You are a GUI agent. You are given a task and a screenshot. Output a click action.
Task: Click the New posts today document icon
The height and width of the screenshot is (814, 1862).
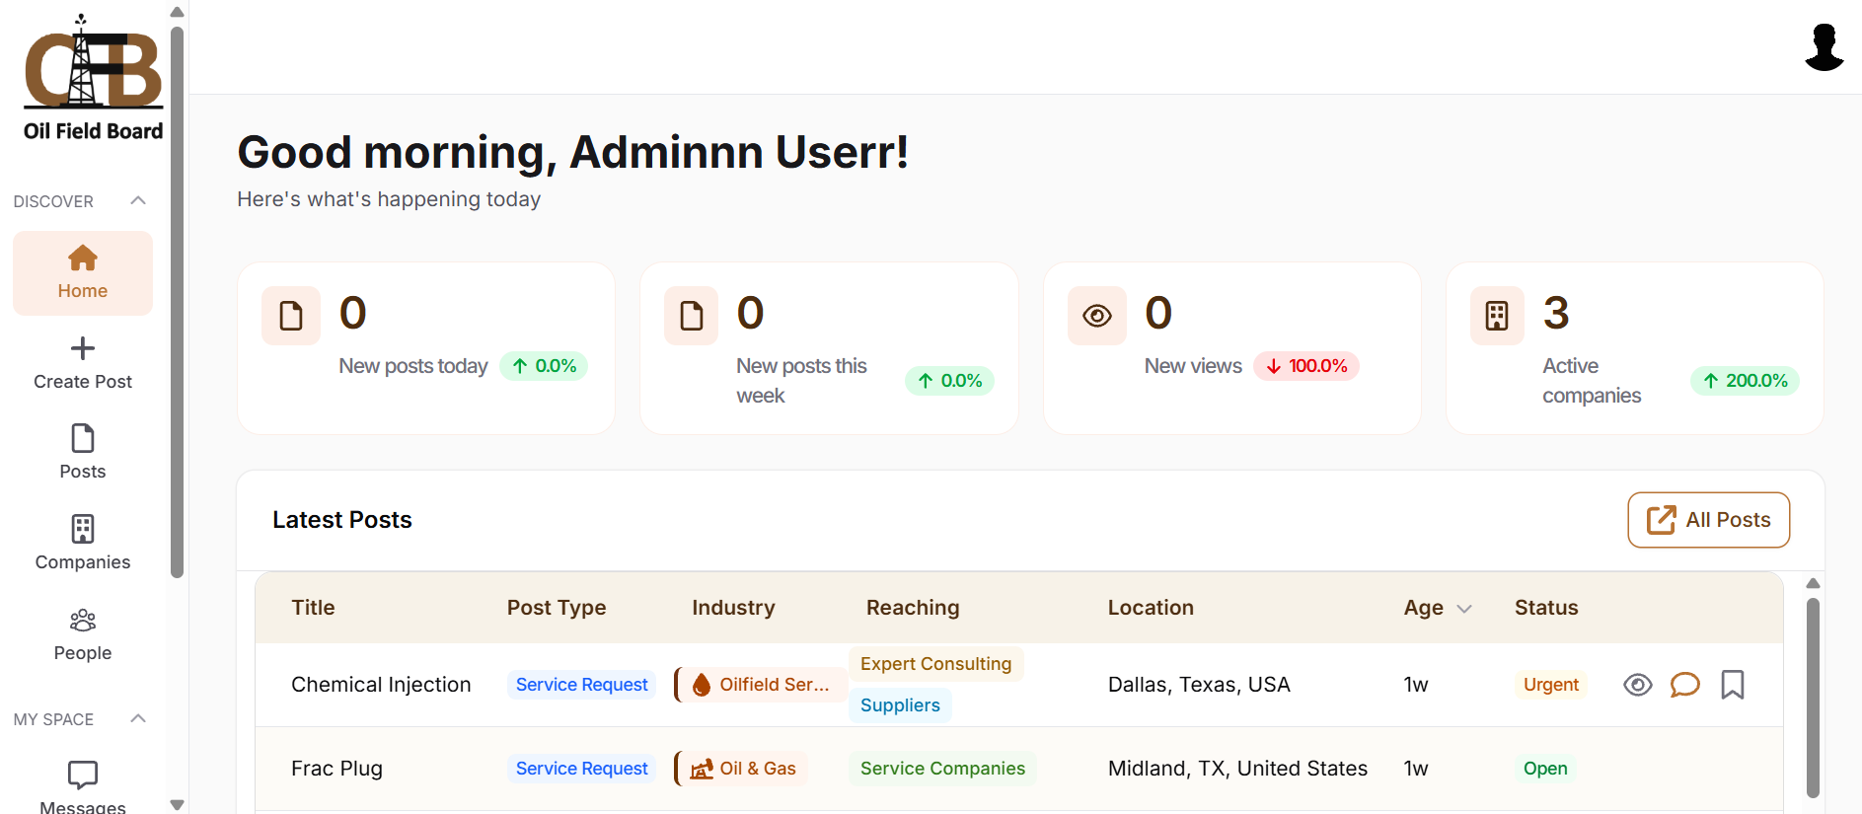point(291,316)
